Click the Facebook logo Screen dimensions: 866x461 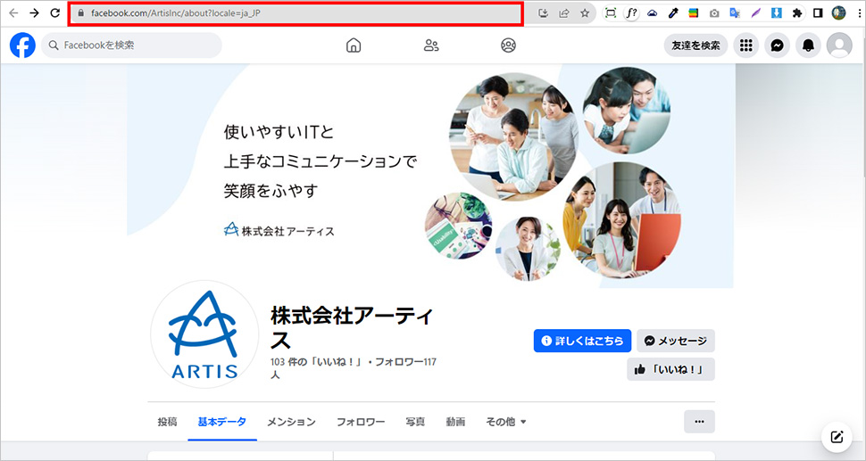(22, 45)
